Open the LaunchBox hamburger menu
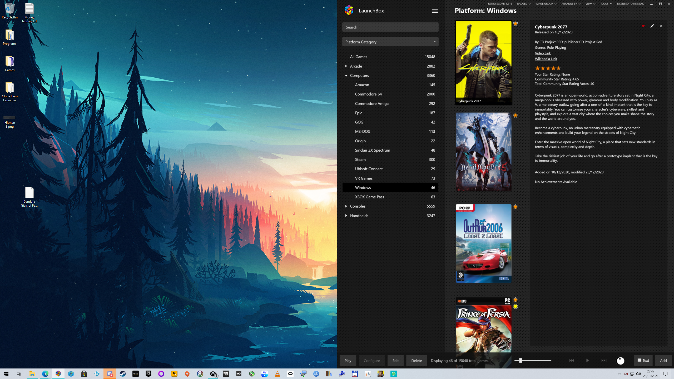The width and height of the screenshot is (674, 379). tap(435, 11)
